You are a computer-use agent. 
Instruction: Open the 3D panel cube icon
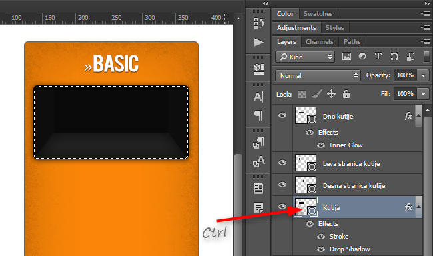click(258, 69)
